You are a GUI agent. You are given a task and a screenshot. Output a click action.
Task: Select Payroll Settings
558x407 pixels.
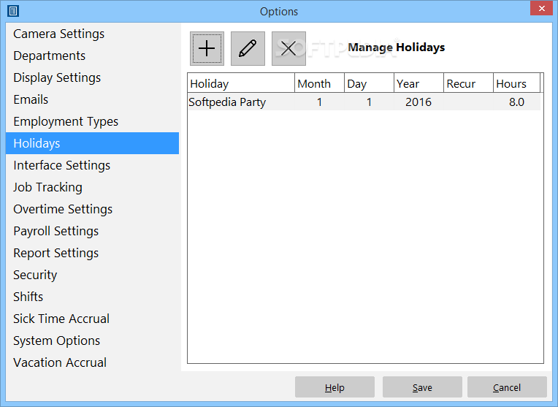pos(92,231)
